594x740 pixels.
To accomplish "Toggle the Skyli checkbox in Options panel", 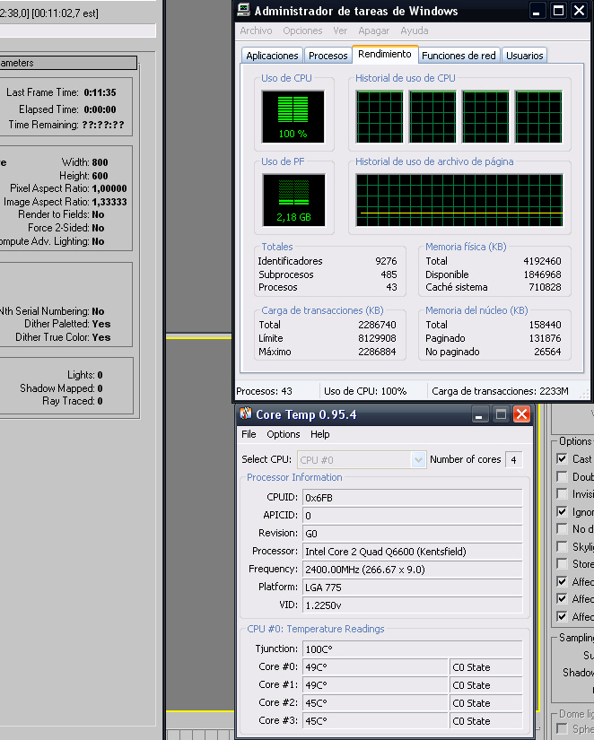I will 562,546.
